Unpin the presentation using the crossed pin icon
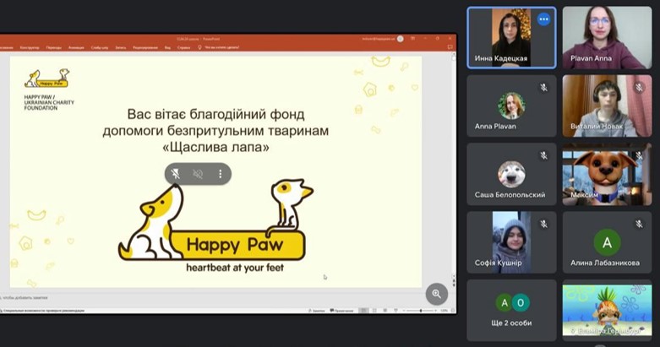 (176, 174)
